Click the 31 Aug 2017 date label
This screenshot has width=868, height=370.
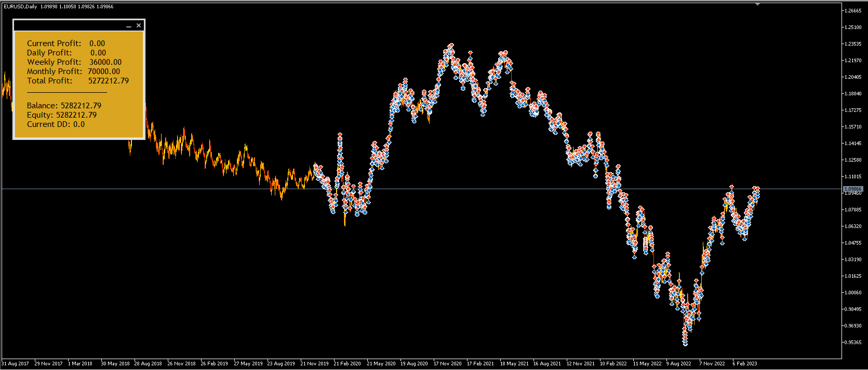[x=15, y=364]
